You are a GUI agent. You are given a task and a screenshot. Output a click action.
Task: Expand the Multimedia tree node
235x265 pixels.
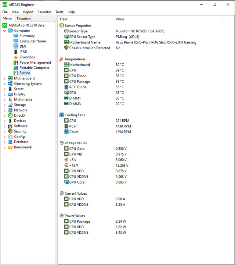point(4,100)
